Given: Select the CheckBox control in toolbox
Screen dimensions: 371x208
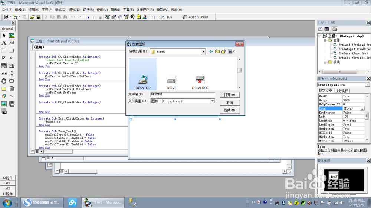Looking at the screenshot, I should [x=4, y=58].
